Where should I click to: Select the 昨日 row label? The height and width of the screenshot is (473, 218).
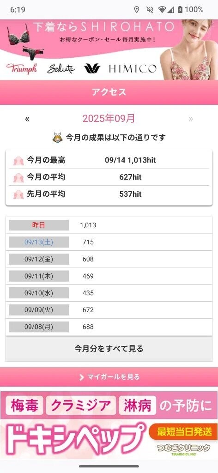pos(39,225)
